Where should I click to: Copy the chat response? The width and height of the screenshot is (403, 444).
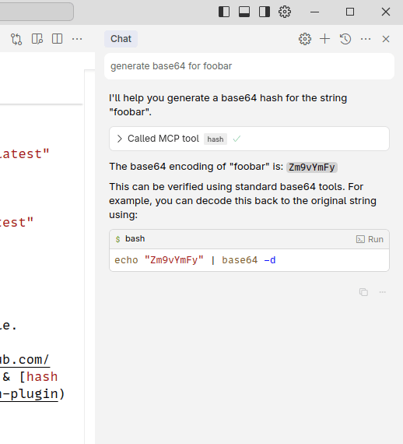pos(363,292)
